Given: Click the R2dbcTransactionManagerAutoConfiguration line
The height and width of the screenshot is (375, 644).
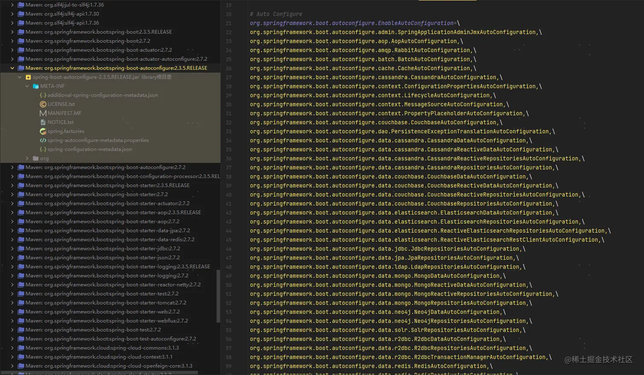Looking at the screenshot, I should (401, 357).
